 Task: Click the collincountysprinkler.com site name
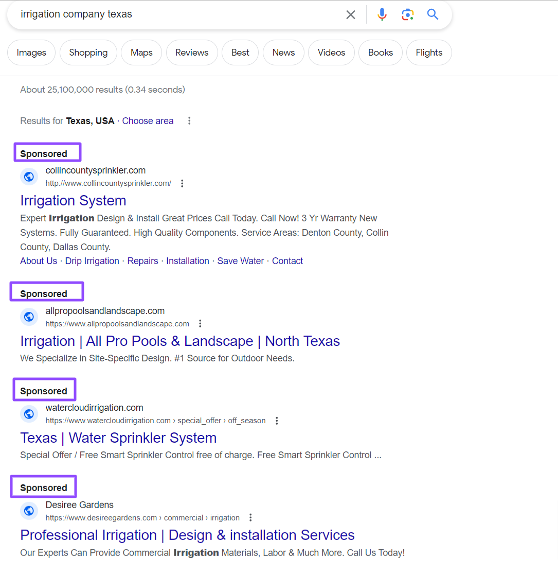coord(96,170)
